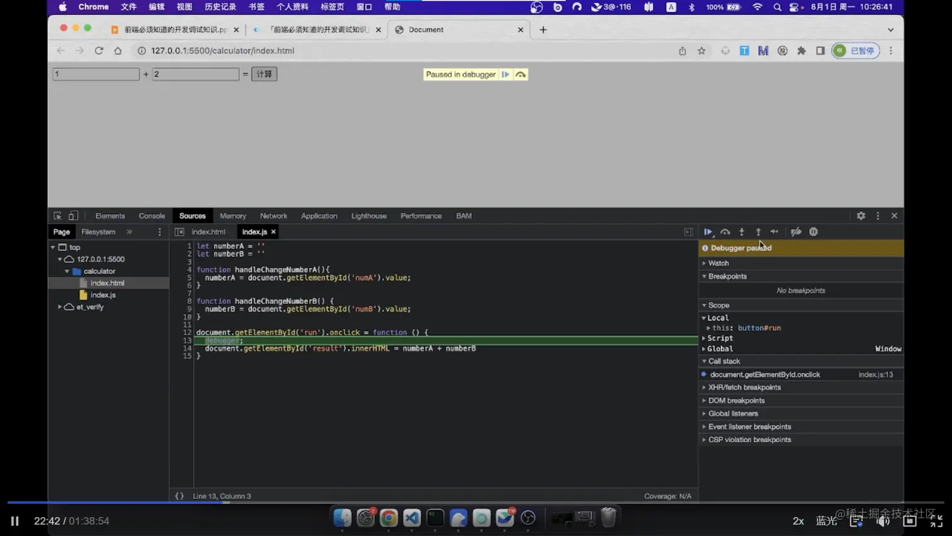The width and height of the screenshot is (952, 536).
Task: Bookmark this page with the star
Action: click(701, 50)
